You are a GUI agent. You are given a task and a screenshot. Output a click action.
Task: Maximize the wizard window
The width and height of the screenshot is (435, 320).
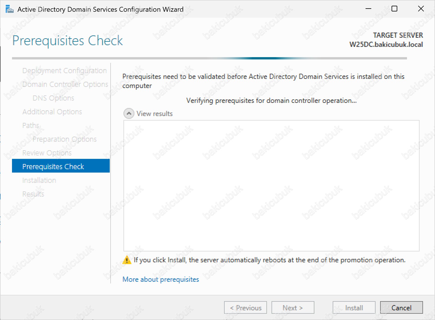[394, 9]
